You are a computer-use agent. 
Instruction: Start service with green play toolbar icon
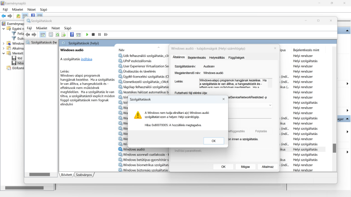point(87,35)
